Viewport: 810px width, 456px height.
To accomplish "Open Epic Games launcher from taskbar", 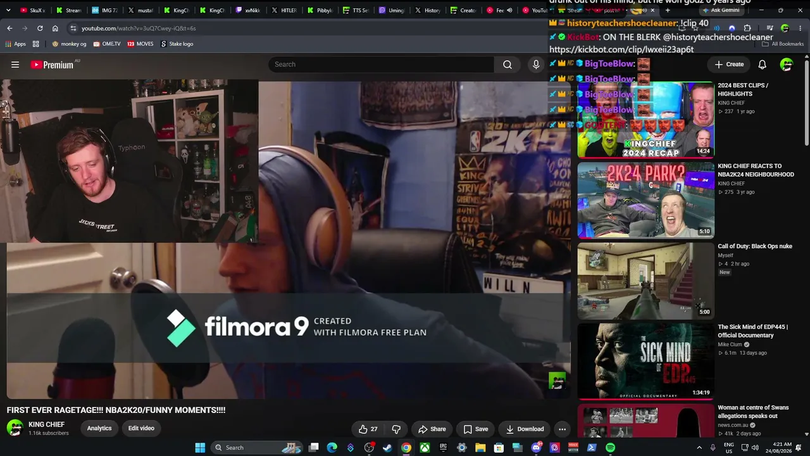I will pyautogui.click(x=443, y=448).
